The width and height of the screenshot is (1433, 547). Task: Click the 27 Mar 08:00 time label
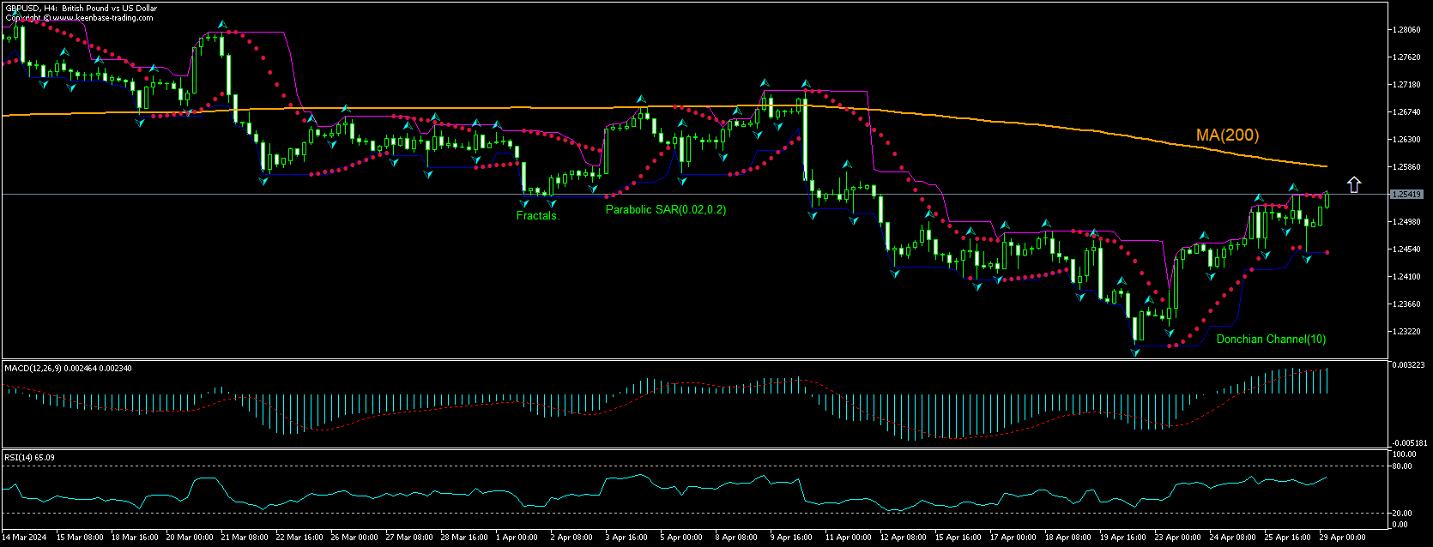409,538
